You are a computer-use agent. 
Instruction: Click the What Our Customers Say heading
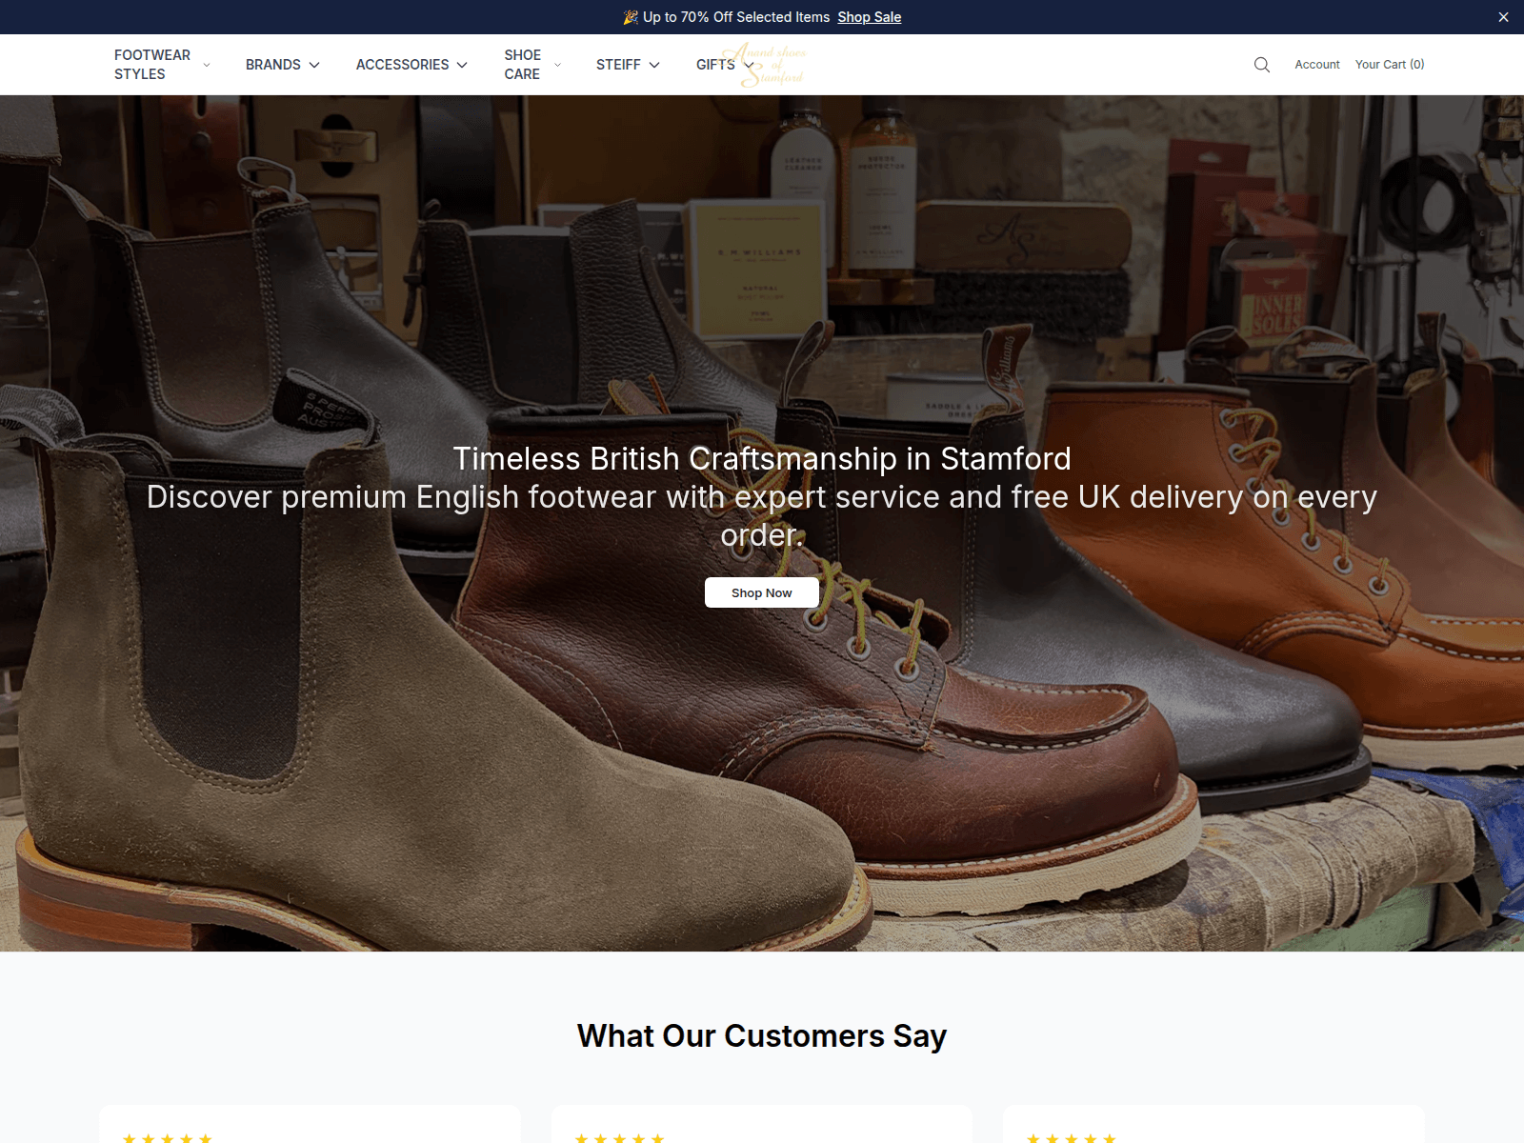(x=762, y=1035)
